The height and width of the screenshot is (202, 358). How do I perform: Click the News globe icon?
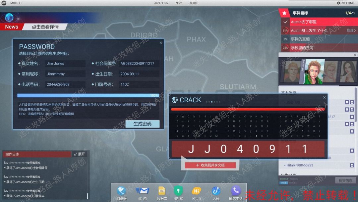pos(9,17)
